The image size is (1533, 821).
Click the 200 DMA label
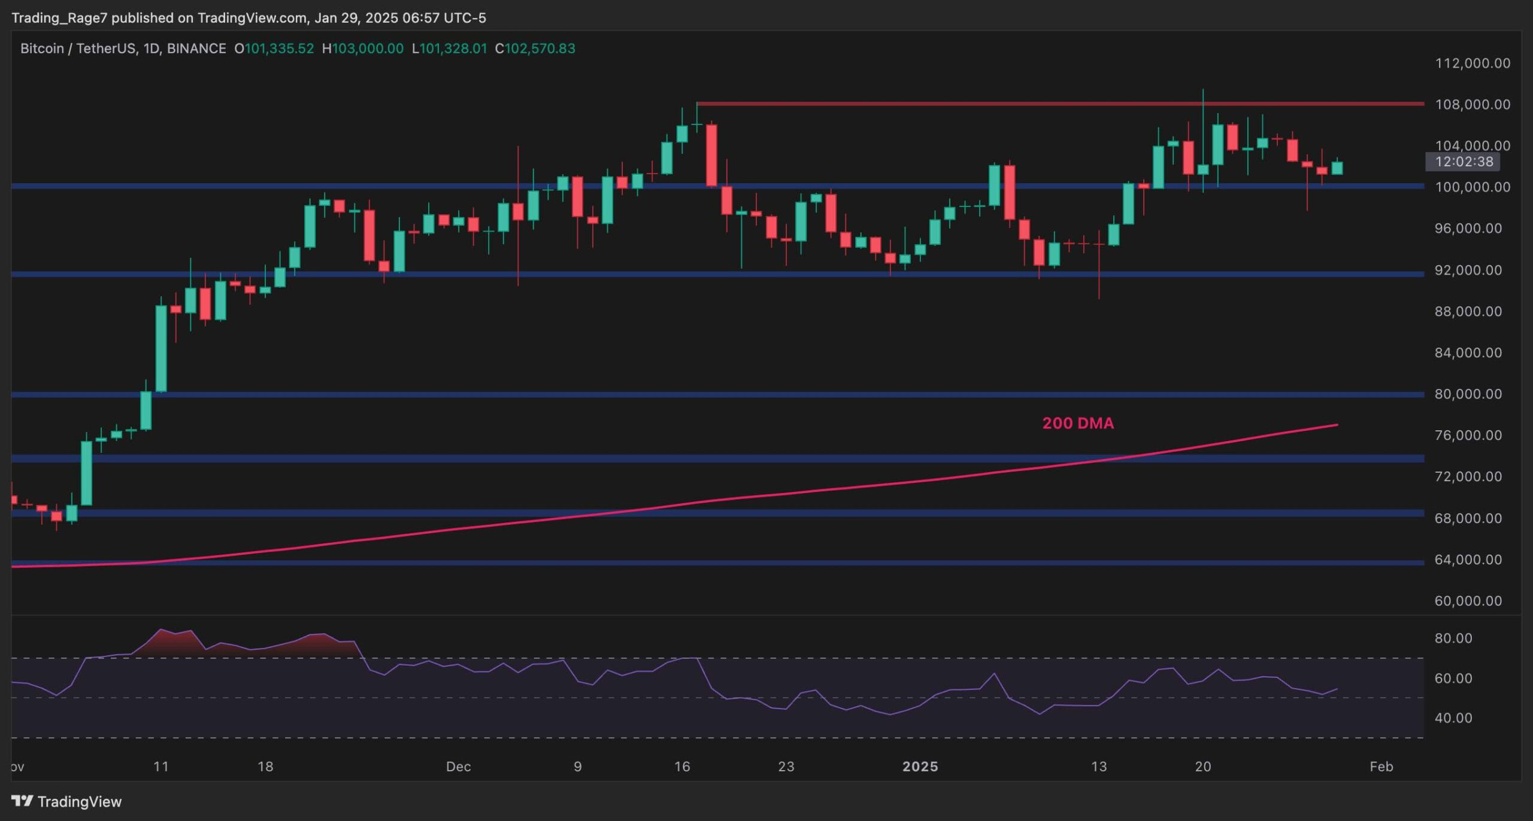1078,423
